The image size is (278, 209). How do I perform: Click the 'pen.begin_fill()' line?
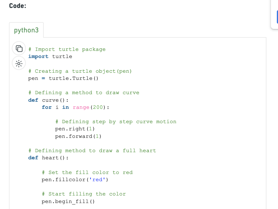pyautogui.click(x=68, y=202)
